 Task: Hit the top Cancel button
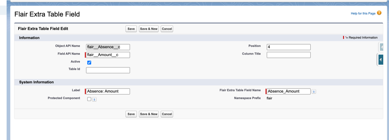click(167, 29)
